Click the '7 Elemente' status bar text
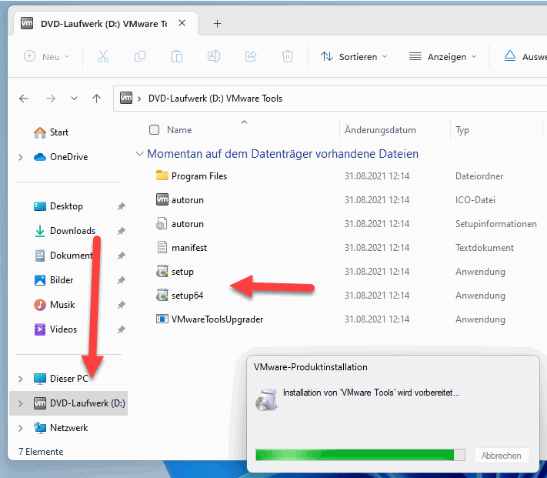 click(41, 452)
